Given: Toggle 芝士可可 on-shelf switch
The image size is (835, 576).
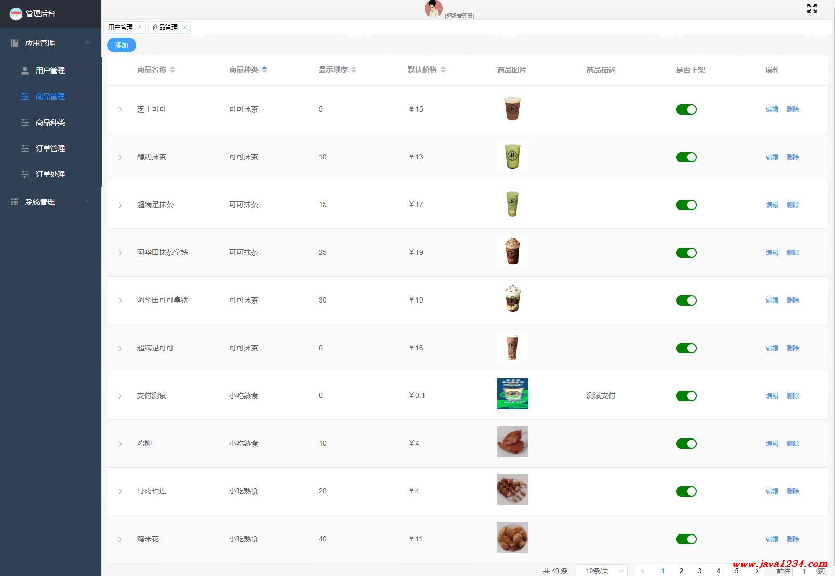Looking at the screenshot, I should pos(686,109).
